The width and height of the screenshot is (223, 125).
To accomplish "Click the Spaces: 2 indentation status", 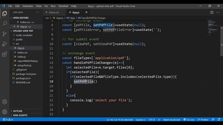I will 140,120.
